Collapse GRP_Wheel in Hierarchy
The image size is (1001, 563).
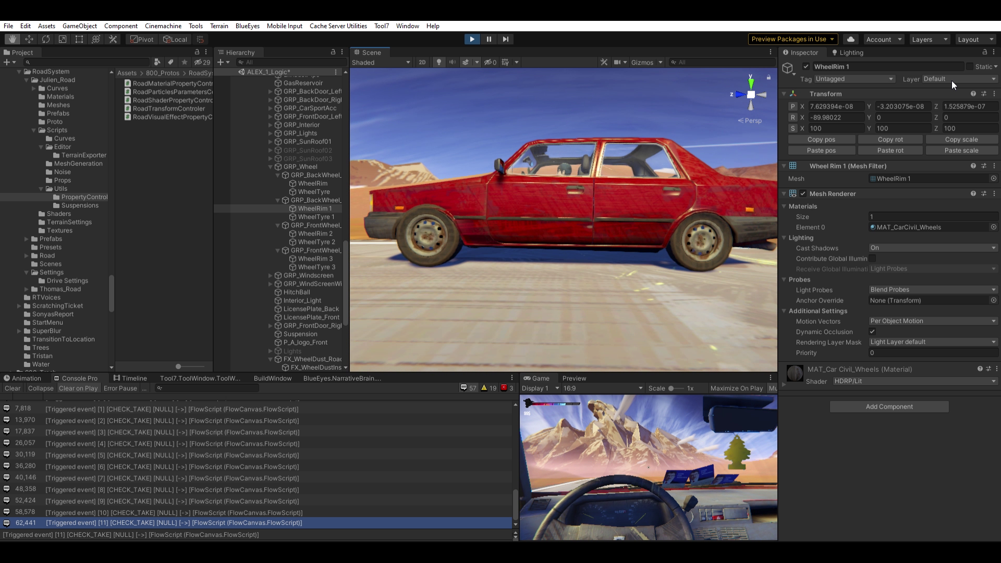click(x=271, y=167)
